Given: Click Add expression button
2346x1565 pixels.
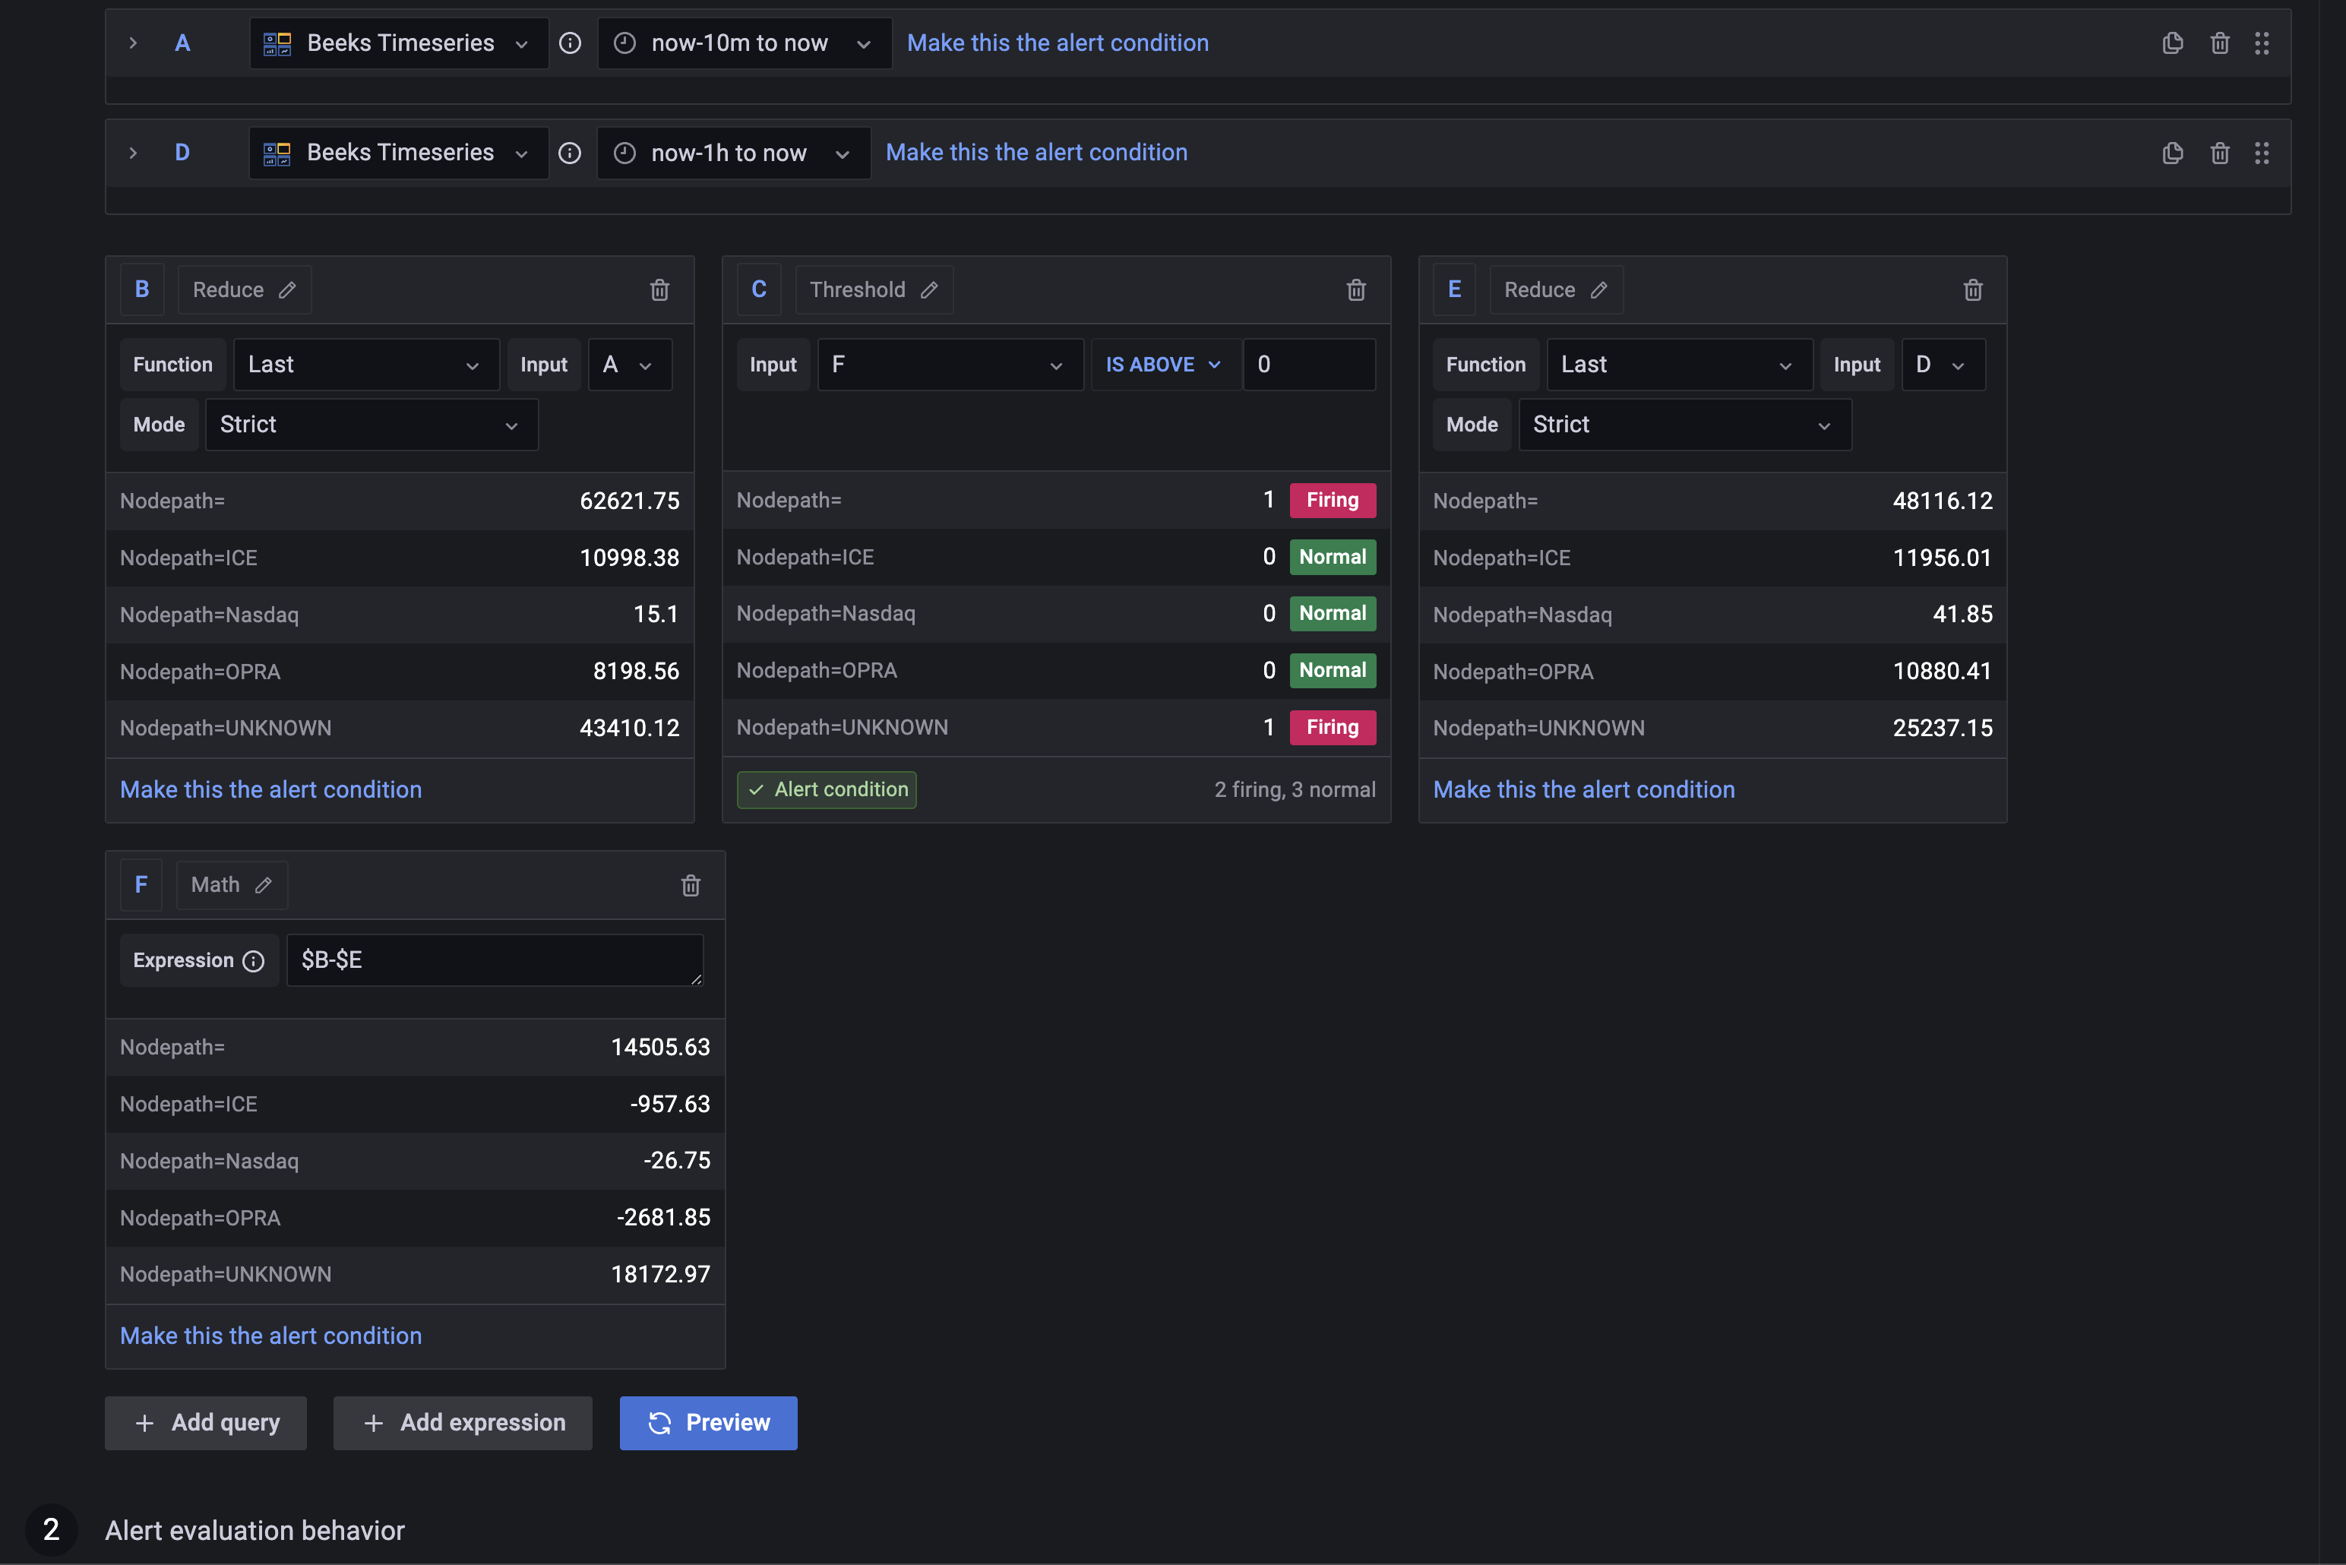Looking at the screenshot, I should tap(462, 1422).
